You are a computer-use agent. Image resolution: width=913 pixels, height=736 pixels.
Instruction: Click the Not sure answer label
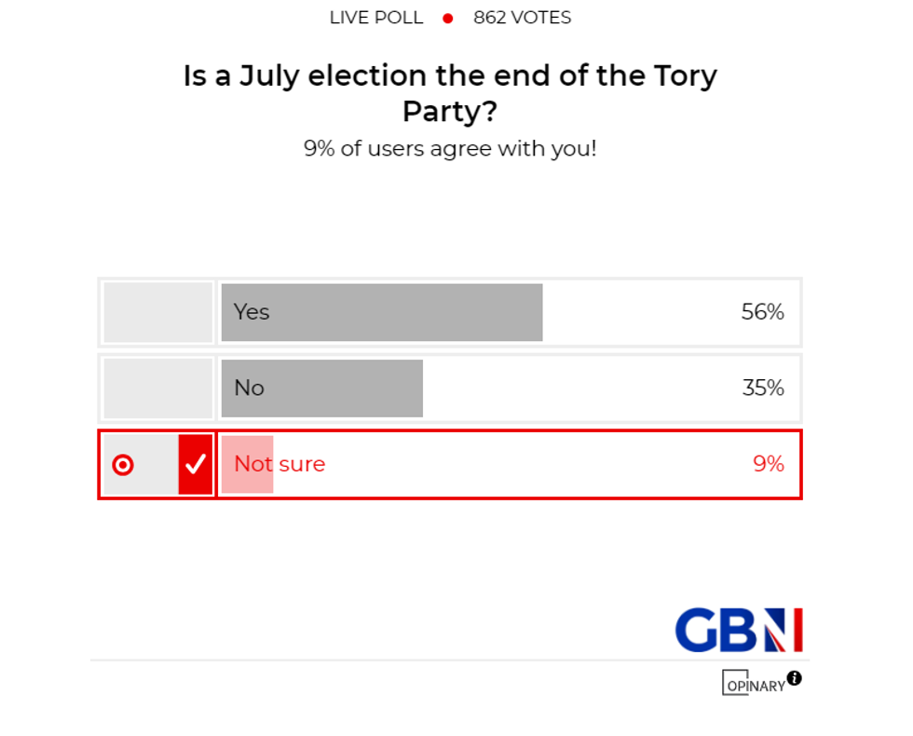point(279,464)
